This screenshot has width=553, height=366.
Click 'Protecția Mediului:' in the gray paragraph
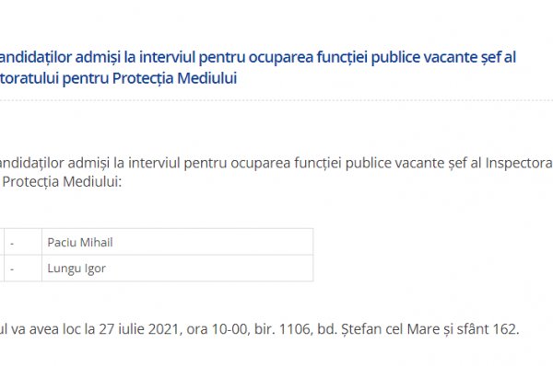point(62,182)
